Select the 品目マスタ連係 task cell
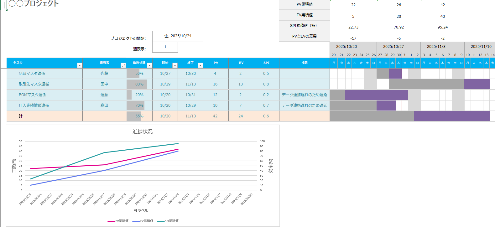 pos(32,74)
